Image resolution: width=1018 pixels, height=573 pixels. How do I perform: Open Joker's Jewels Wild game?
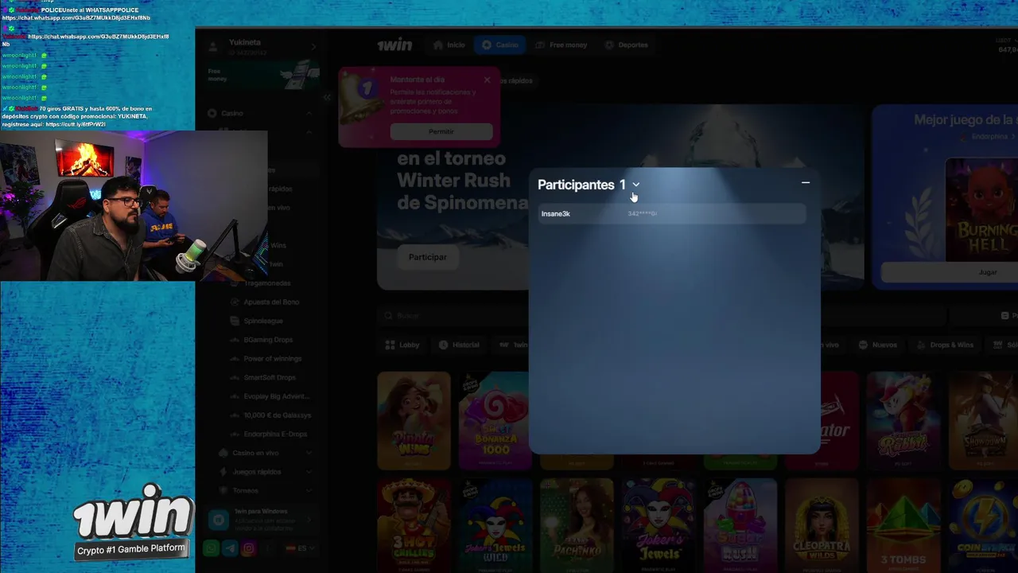click(495, 525)
